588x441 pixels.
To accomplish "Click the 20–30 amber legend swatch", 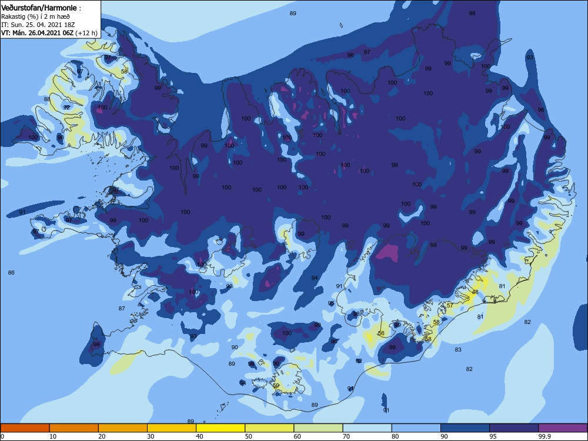I will 123,428.
